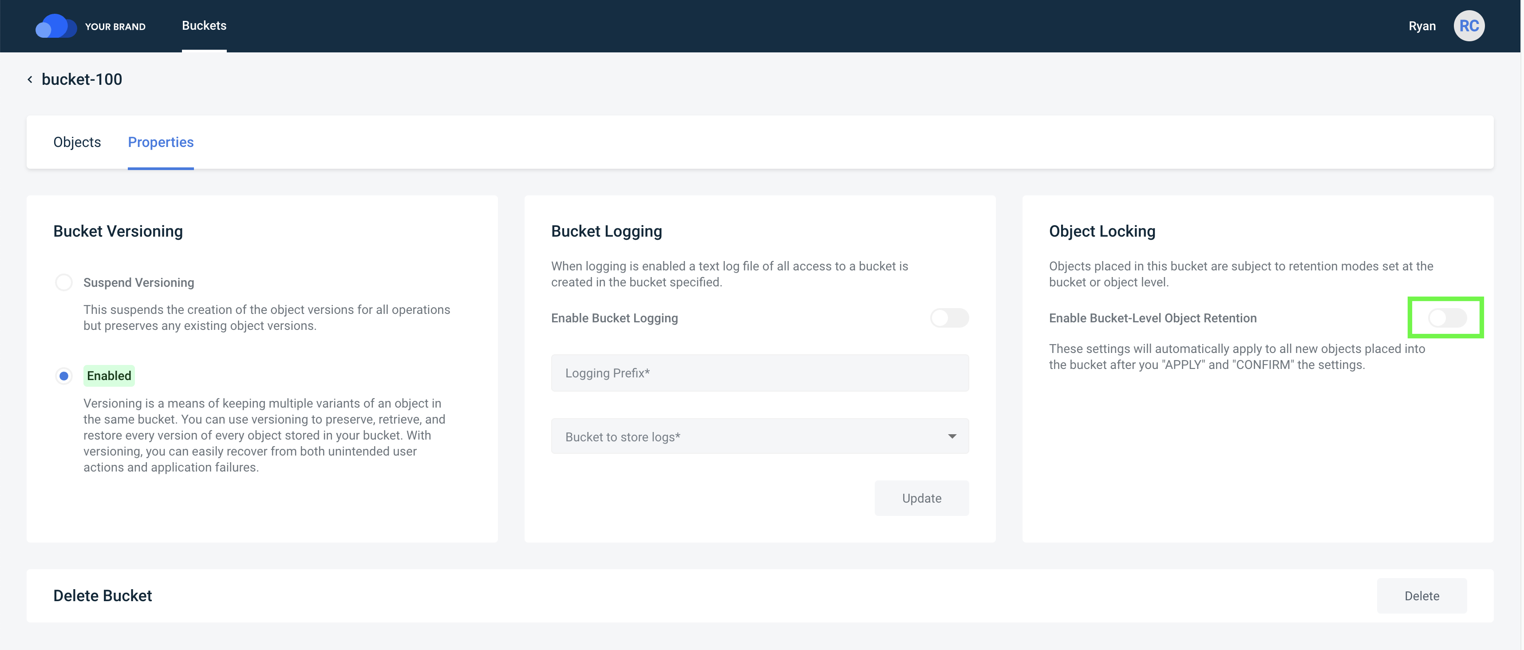The width and height of the screenshot is (1524, 650).
Task: Click the Enabled green label
Action: 109,376
